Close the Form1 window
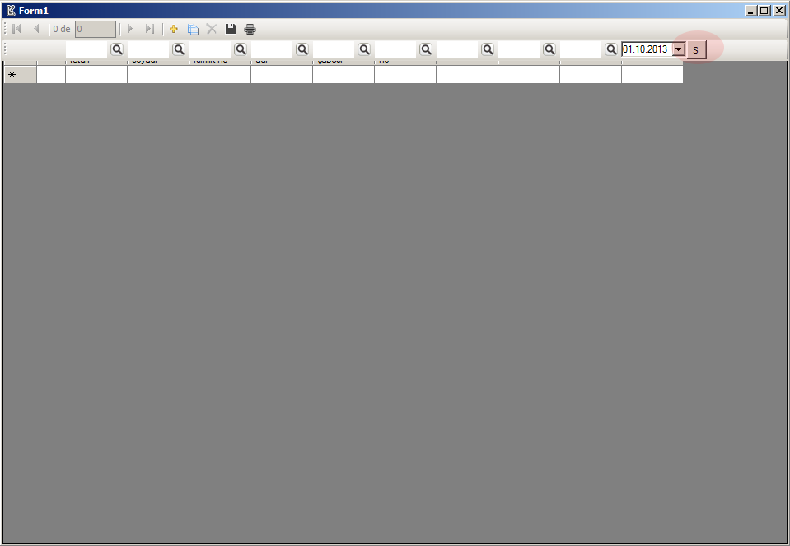The height and width of the screenshot is (546, 790). pos(779,11)
